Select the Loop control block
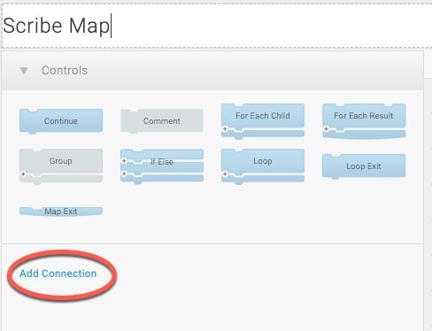Screen dimensions: 432x331 (263, 166)
